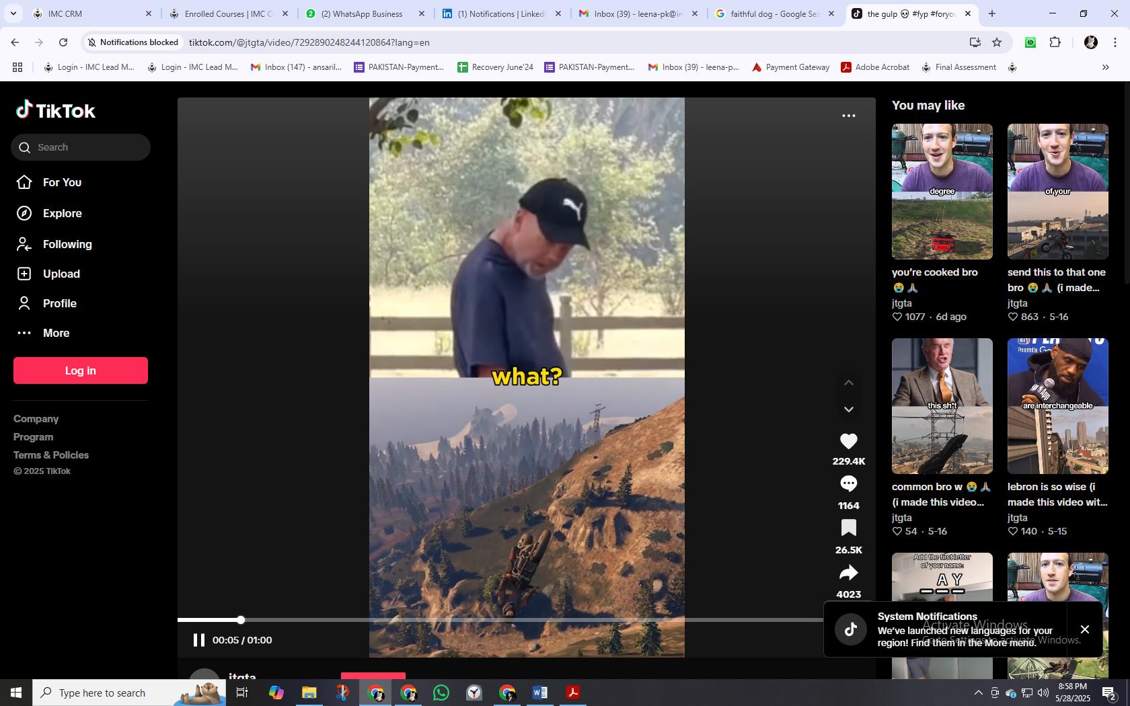Open 'you're cooked bro' video thumbnail
The height and width of the screenshot is (706, 1130).
942,192
